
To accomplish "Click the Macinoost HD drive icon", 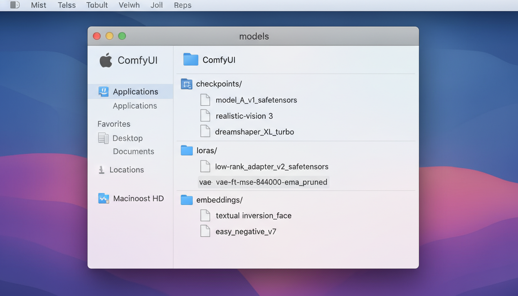I will [x=104, y=198].
